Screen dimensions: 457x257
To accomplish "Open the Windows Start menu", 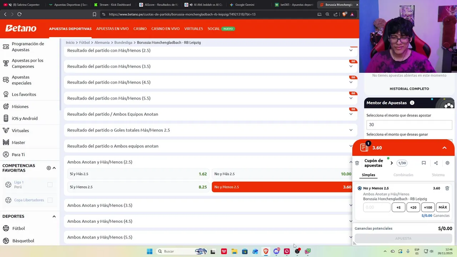I will tap(150, 251).
